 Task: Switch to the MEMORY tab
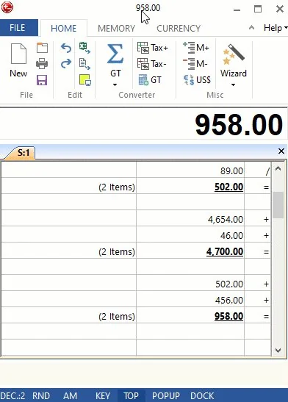tap(116, 28)
